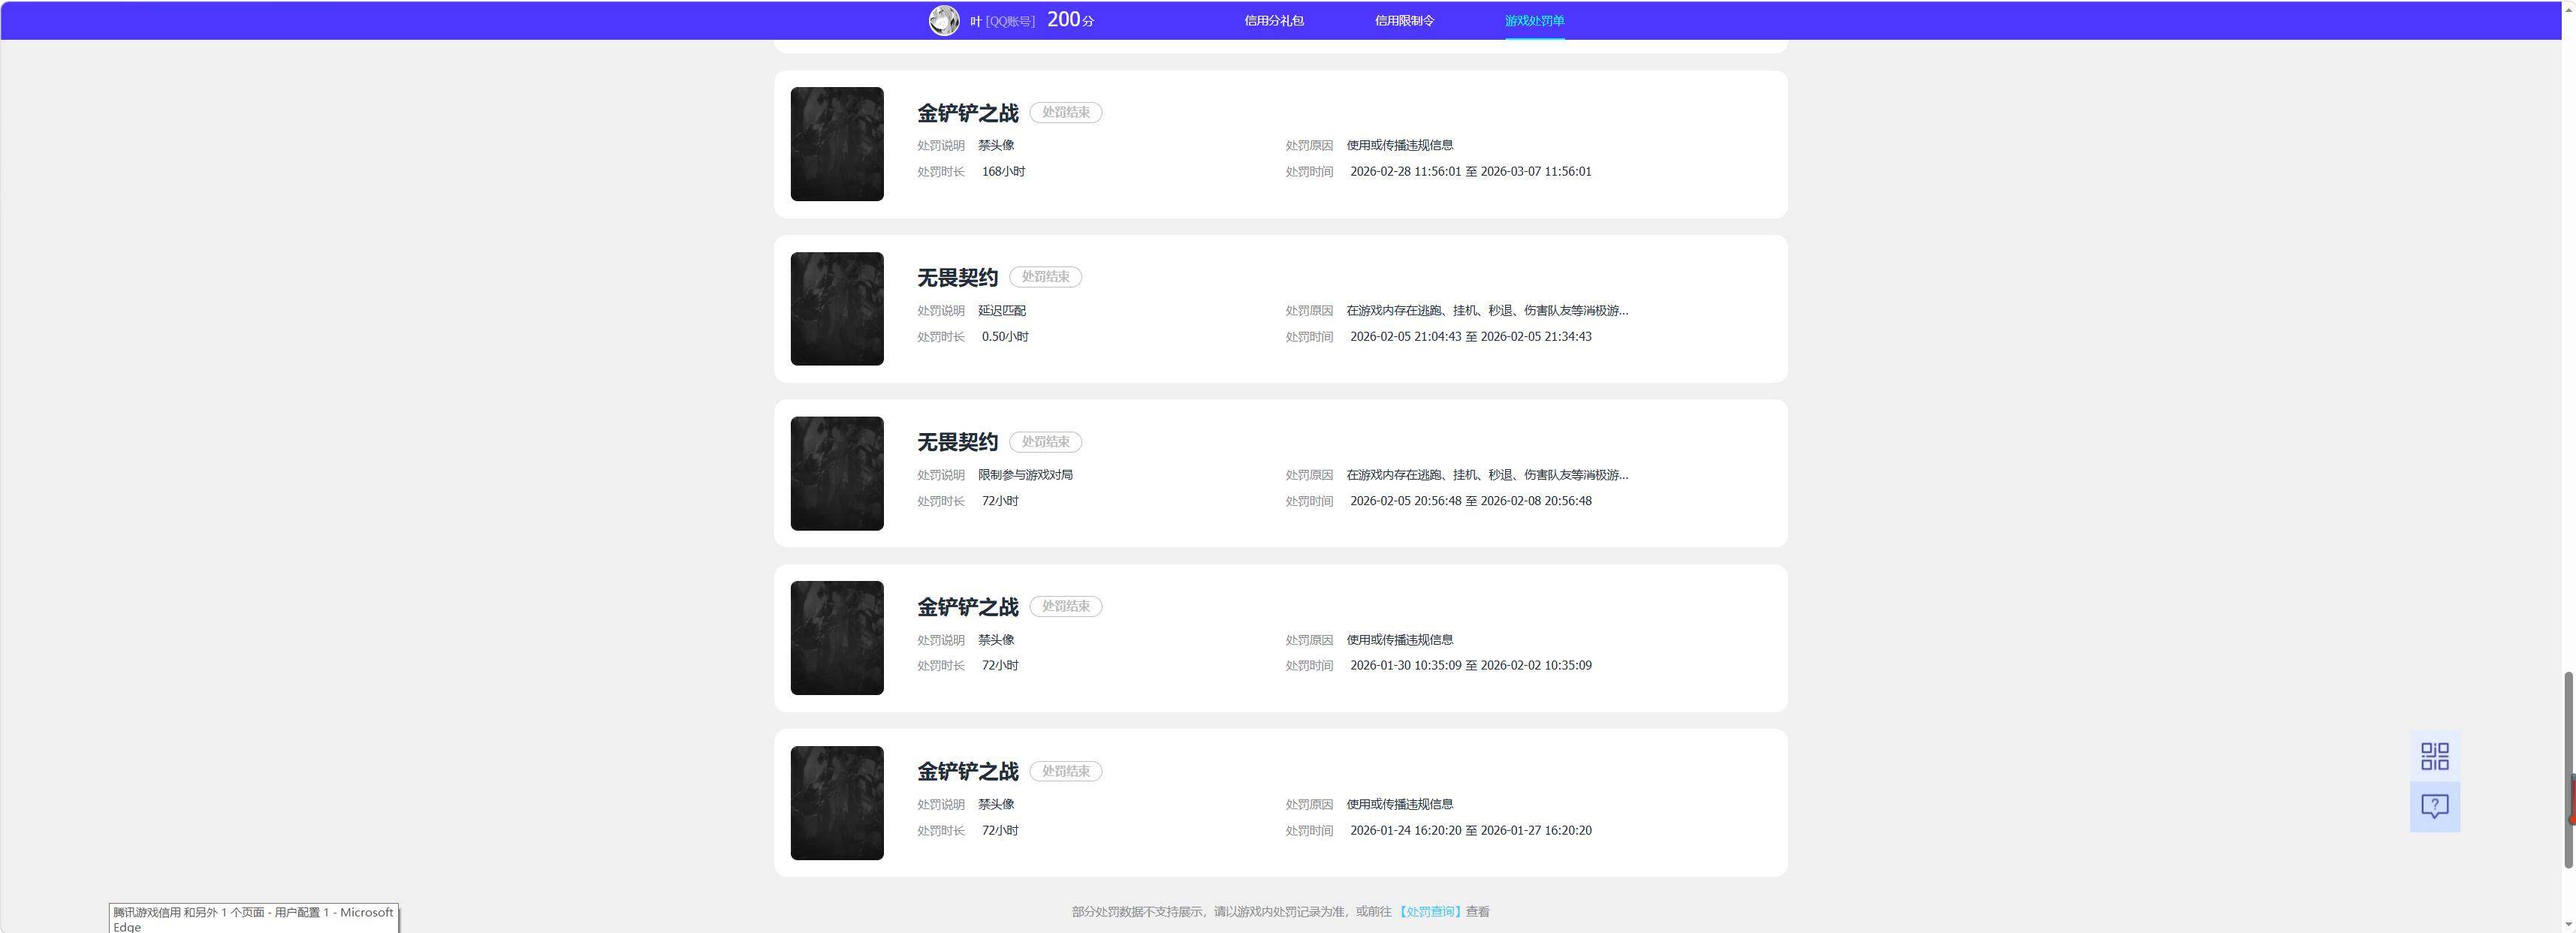The height and width of the screenshot is (933, 2576).
Task: Click 使用或传播违规信息 reason in 168小时 card
Action: 1399,146
